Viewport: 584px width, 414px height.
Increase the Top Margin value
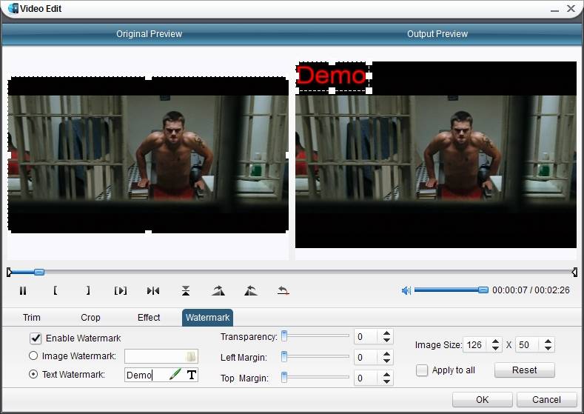click(x=386, y=375)
